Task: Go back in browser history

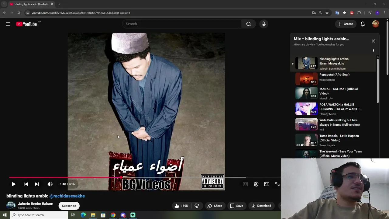Action: (x=4, y=13)
